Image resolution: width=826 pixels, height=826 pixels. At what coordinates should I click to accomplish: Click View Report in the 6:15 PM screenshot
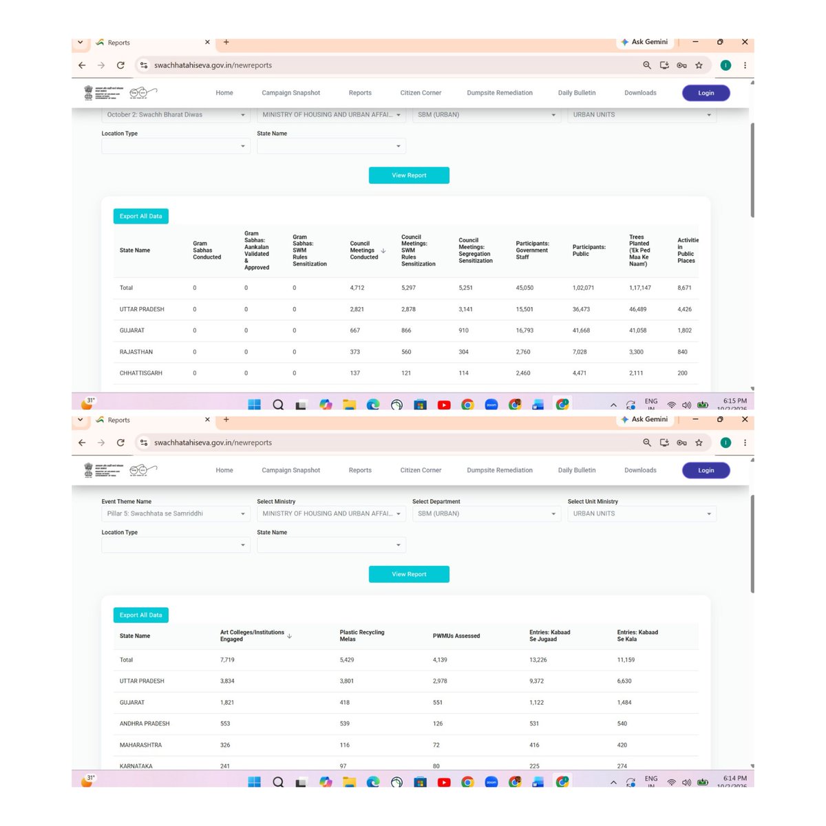click(x=409, y=176)
